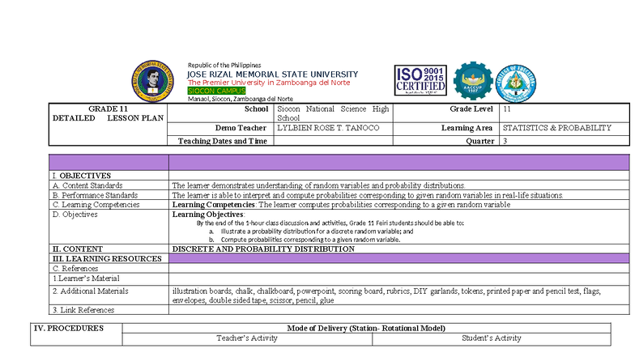This screenshot has height=357, width=635.
Task: Click 'DISCRETE AND PROBABILITY DISTRIBUTION' text
Action: tap(263, 249)
